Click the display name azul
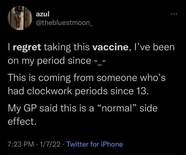 [43, 14]
